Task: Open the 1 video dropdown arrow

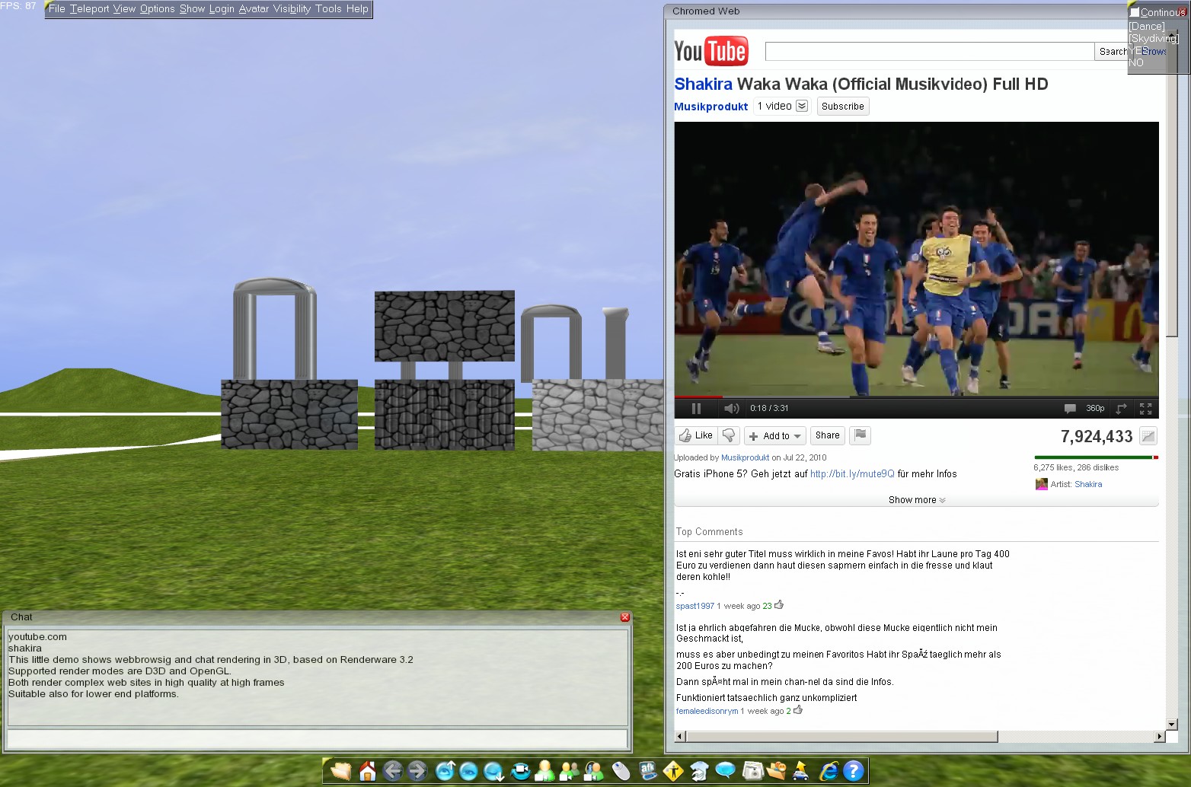Action: click(802, 106)
